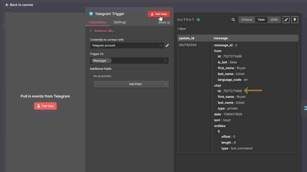The image size is (307, 172).
Task: Switch output view to JSON
Action: 274,20
